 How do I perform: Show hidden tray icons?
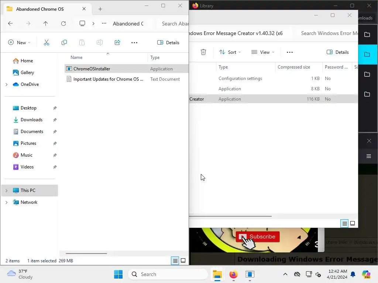pos(285,274)
